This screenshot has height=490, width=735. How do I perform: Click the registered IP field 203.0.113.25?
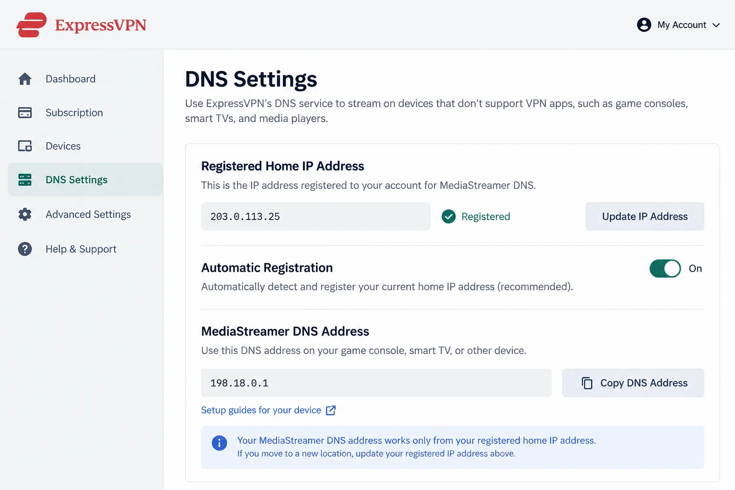click(x=315, y=216)
